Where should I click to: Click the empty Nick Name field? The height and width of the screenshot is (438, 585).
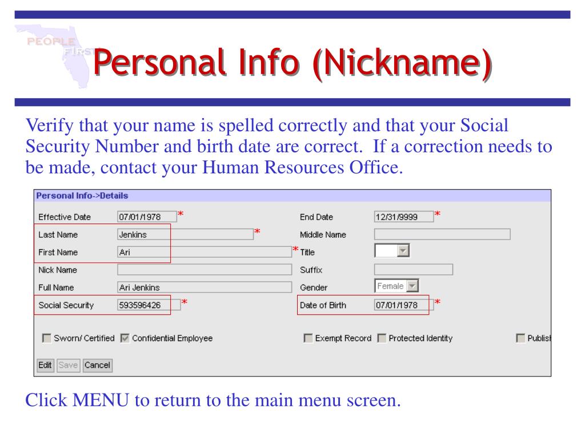pos(205,270)
